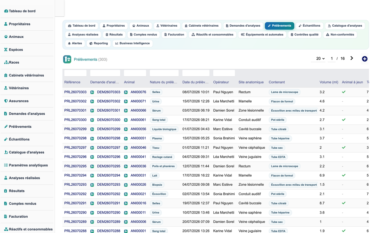This screenshot has height=233, width=377.
Task: Open the Business Intelligence tab
Action: click(133, 43)
